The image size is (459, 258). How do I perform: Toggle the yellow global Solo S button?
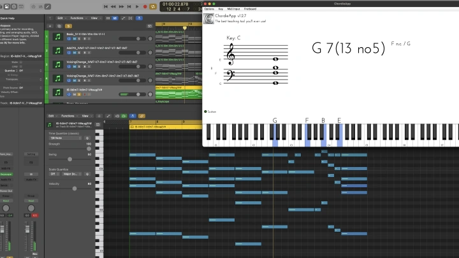[x=68, y=26]
